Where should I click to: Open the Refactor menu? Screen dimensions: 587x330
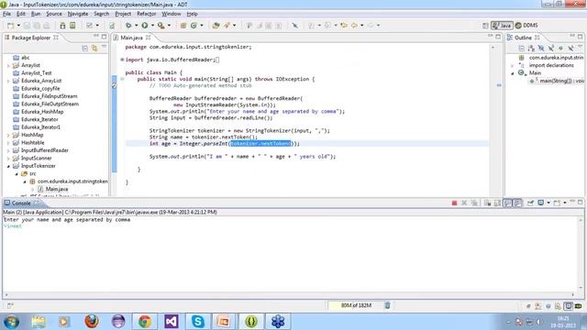coord(147,14)
